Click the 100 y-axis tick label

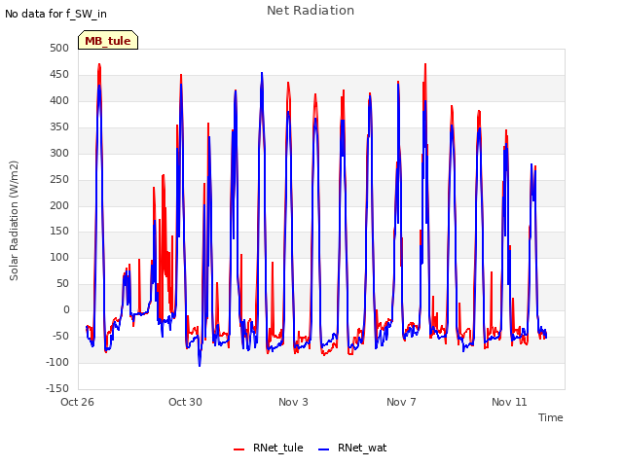click(59, 257)
